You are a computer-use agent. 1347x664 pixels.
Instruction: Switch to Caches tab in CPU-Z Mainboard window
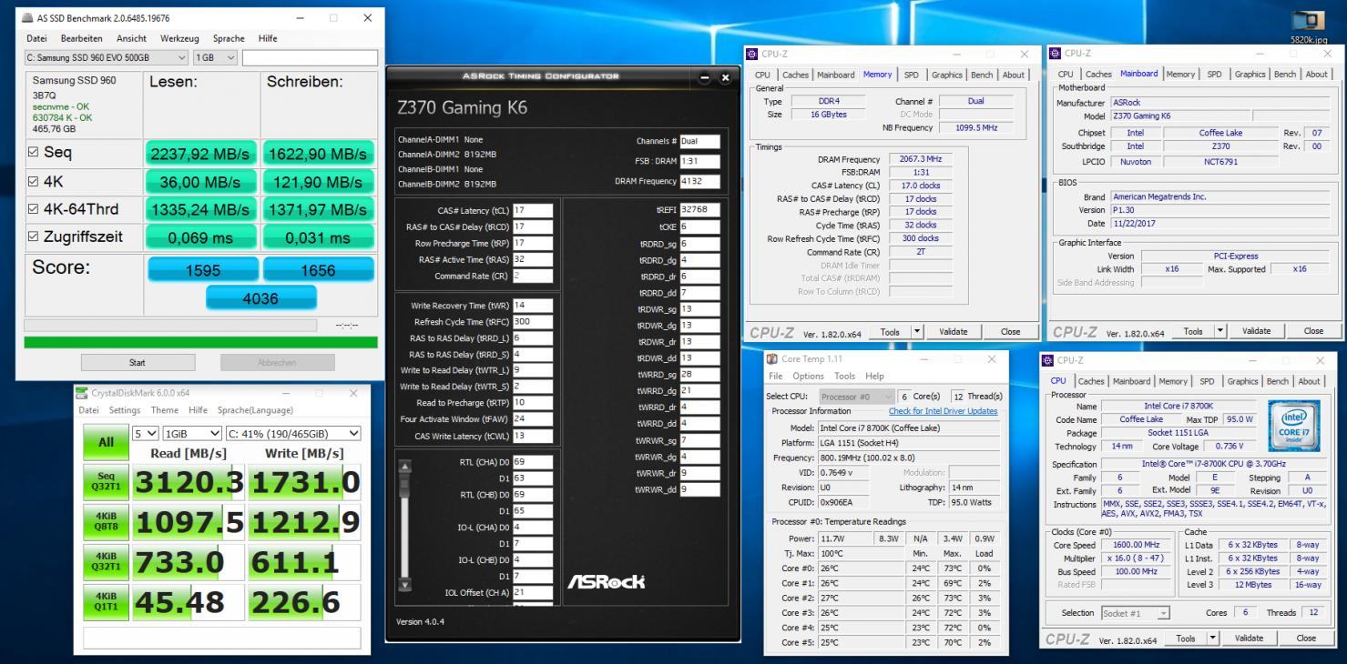pyautogui.click(x=1098, y=75)
